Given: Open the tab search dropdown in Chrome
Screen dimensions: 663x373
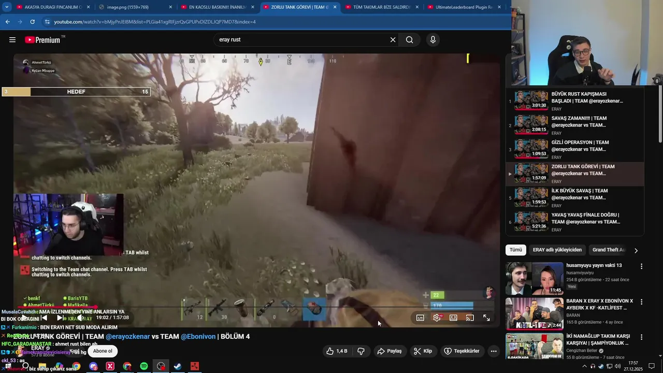Looking at the screenshot, I should pyautogui.click(x=7, y=7).
